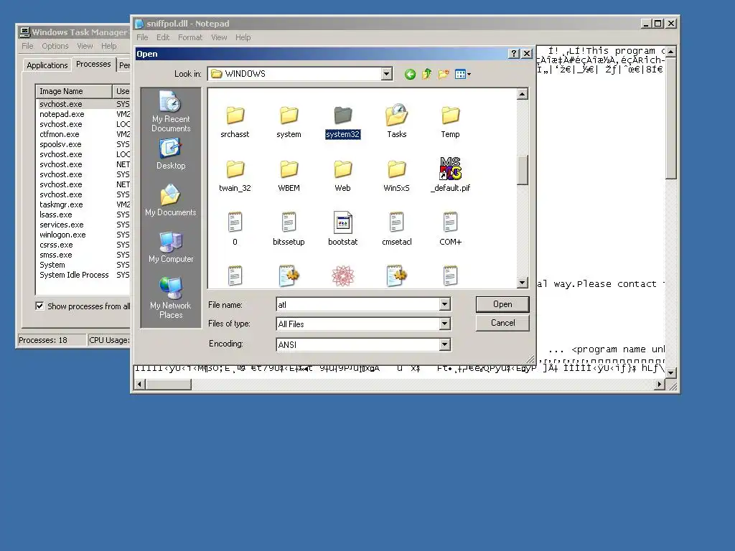Screen dimensions: 735x551
Task: Open Task Manager's Help menu
Action: (x=109, y=46)
